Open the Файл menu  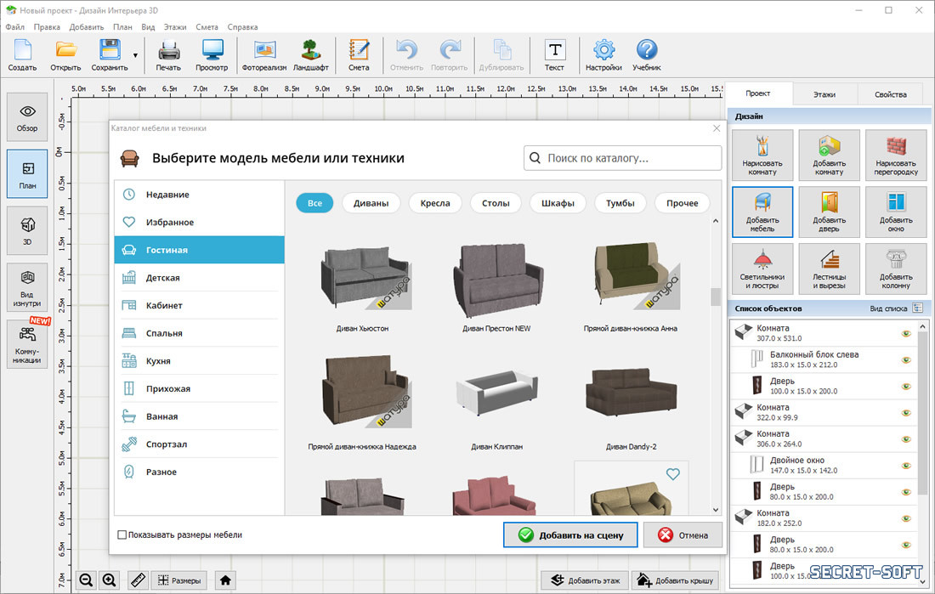[x=15, y=27]
